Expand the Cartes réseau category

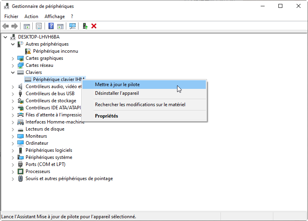point(13,65)
